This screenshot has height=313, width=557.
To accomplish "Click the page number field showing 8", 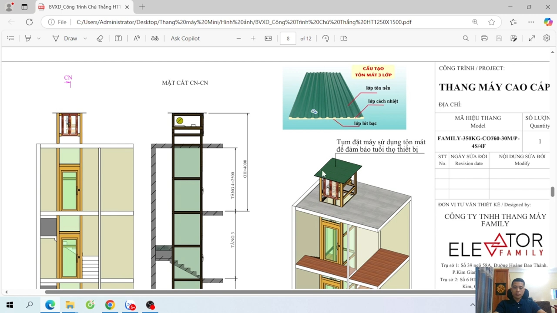I will 288,38.
